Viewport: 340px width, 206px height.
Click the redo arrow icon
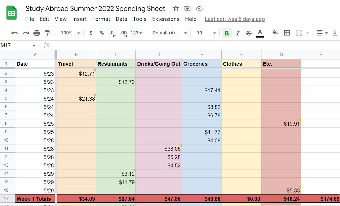(26, 33)
